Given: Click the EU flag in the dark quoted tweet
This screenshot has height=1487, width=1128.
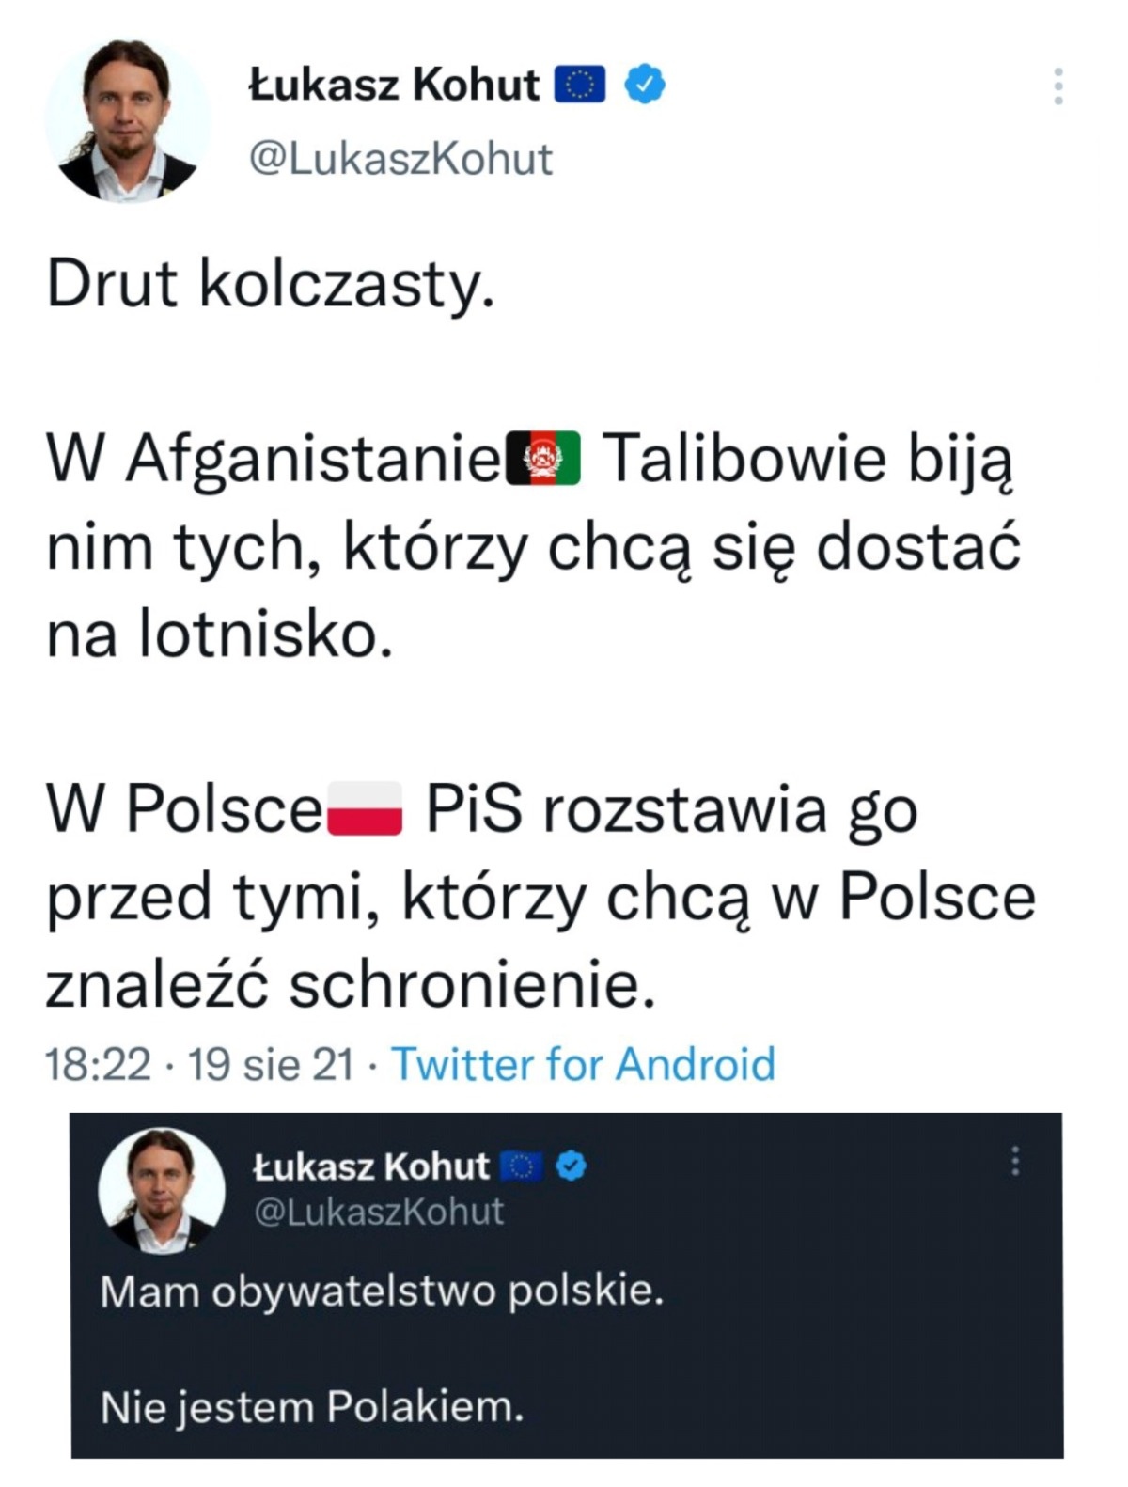Looking at the screenshot, I should [521, 1166].
